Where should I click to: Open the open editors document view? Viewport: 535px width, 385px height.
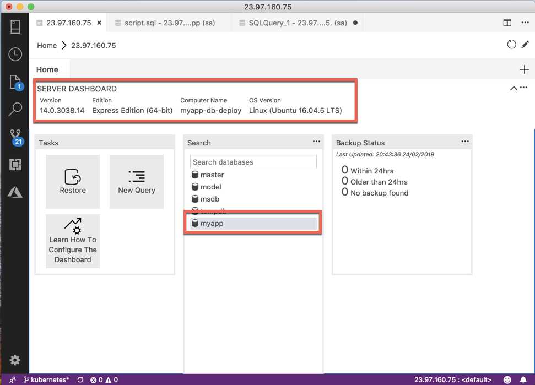[x=15, y=82]
